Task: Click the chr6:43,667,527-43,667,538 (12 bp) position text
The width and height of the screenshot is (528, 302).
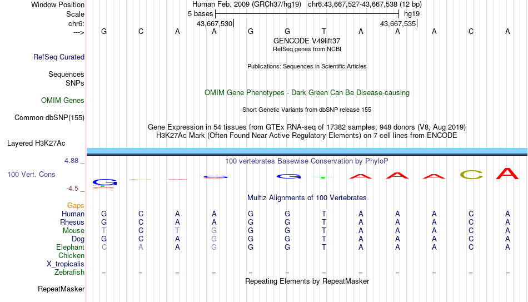Action: pos(365,4)
